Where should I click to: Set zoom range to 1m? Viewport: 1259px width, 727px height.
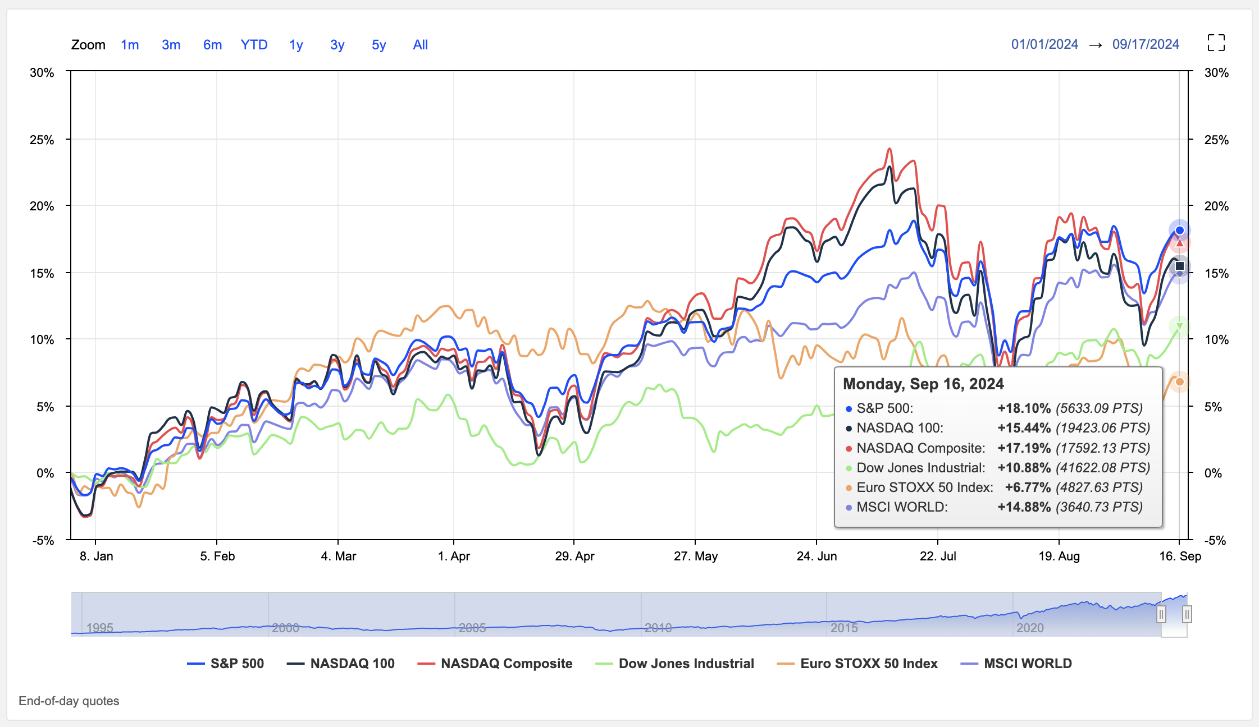tap(130, 45)
